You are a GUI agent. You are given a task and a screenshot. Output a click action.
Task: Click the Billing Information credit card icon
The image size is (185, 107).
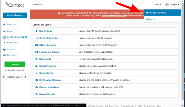click(37, 45)
